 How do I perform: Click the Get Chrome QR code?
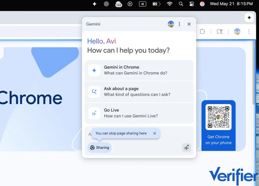pyautogui.click(x=218, y=117)
